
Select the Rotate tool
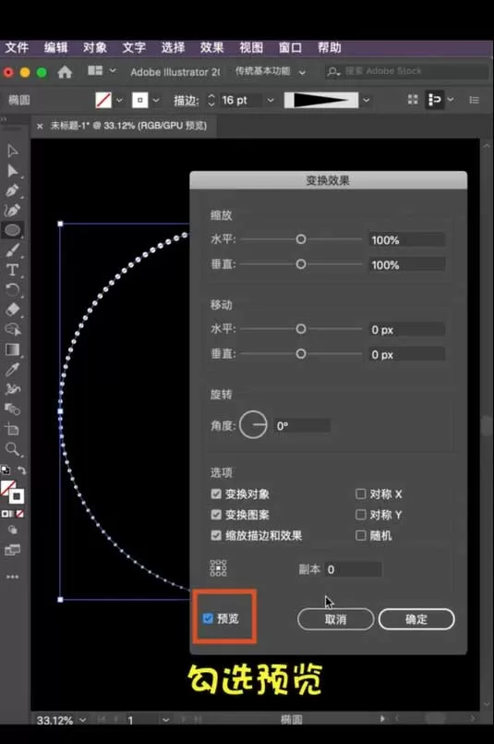(12, 289)
